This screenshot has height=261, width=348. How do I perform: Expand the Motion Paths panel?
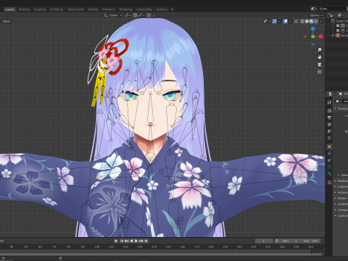click(x=341, y=198)
